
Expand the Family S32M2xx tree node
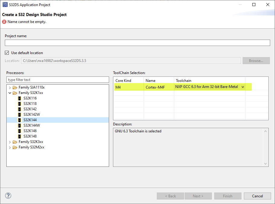pos(10,147)
